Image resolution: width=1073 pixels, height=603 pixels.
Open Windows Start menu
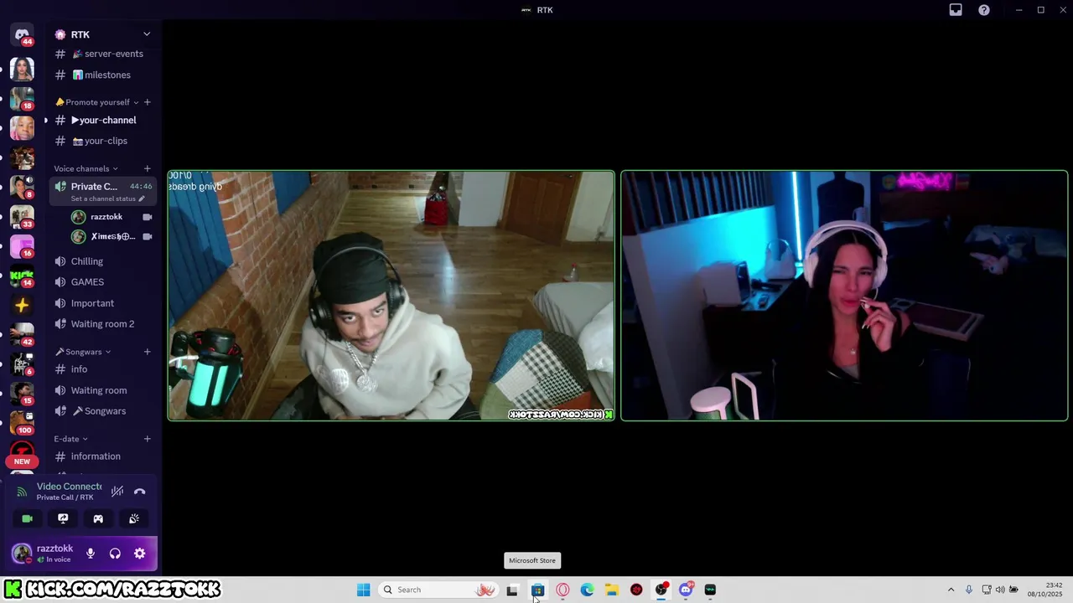[x=363, y=590]
